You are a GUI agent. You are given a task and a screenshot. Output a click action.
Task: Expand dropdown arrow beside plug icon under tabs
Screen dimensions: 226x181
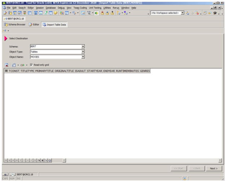(x=8, y=31)
